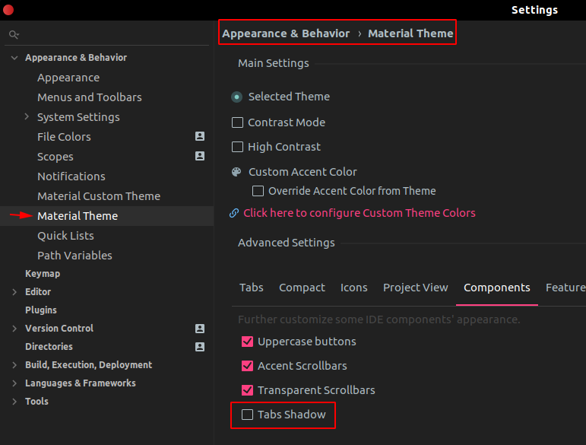
Task: Uncheck Accent Scrollbars option
Action: (248, 366)
